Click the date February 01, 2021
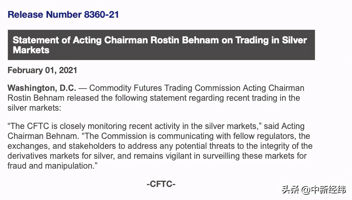Image resolution: width=352 pixels, height=200 pixels. 42,70
